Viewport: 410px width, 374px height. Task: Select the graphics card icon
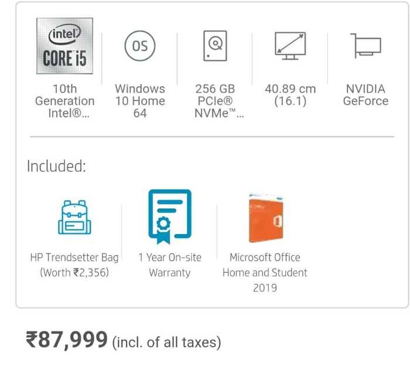(365, 46)
